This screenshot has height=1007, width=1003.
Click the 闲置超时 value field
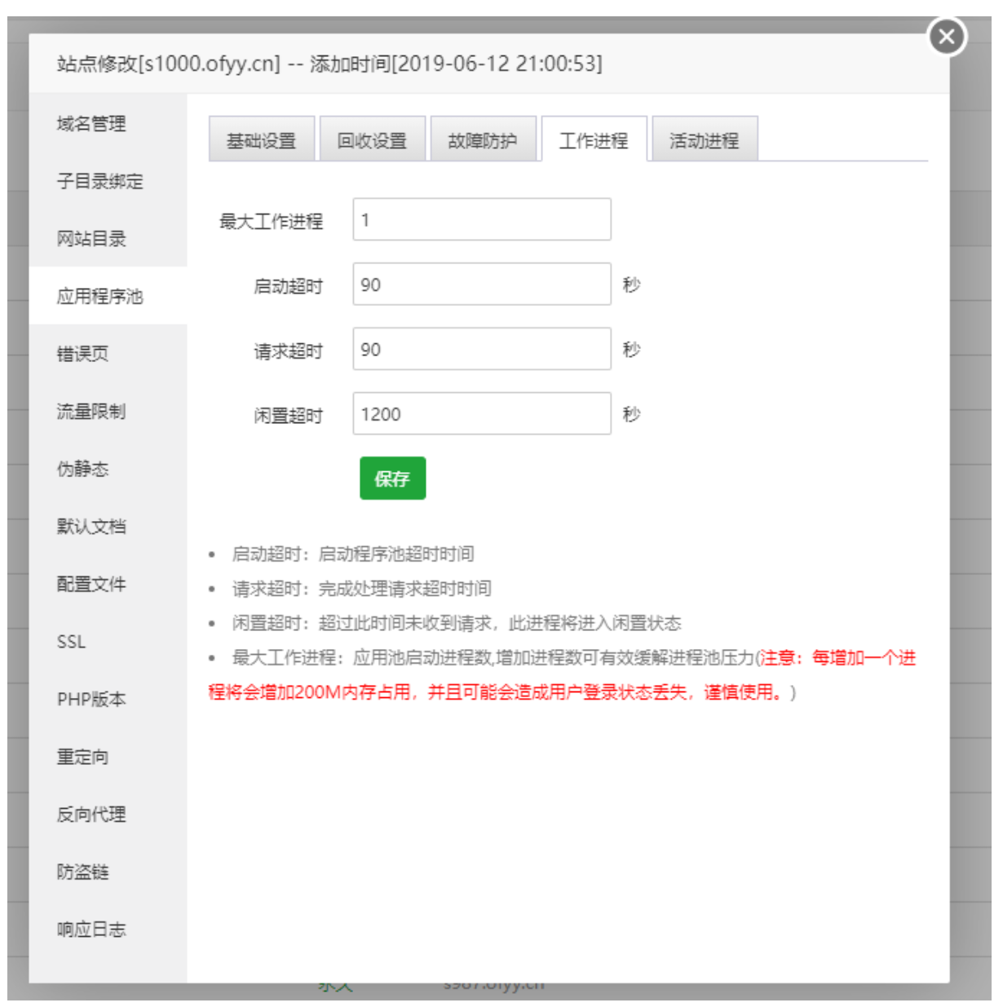click(481, 414)
